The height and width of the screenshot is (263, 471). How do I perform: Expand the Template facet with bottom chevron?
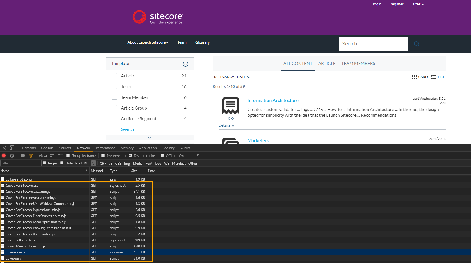(x=150, y=138)
